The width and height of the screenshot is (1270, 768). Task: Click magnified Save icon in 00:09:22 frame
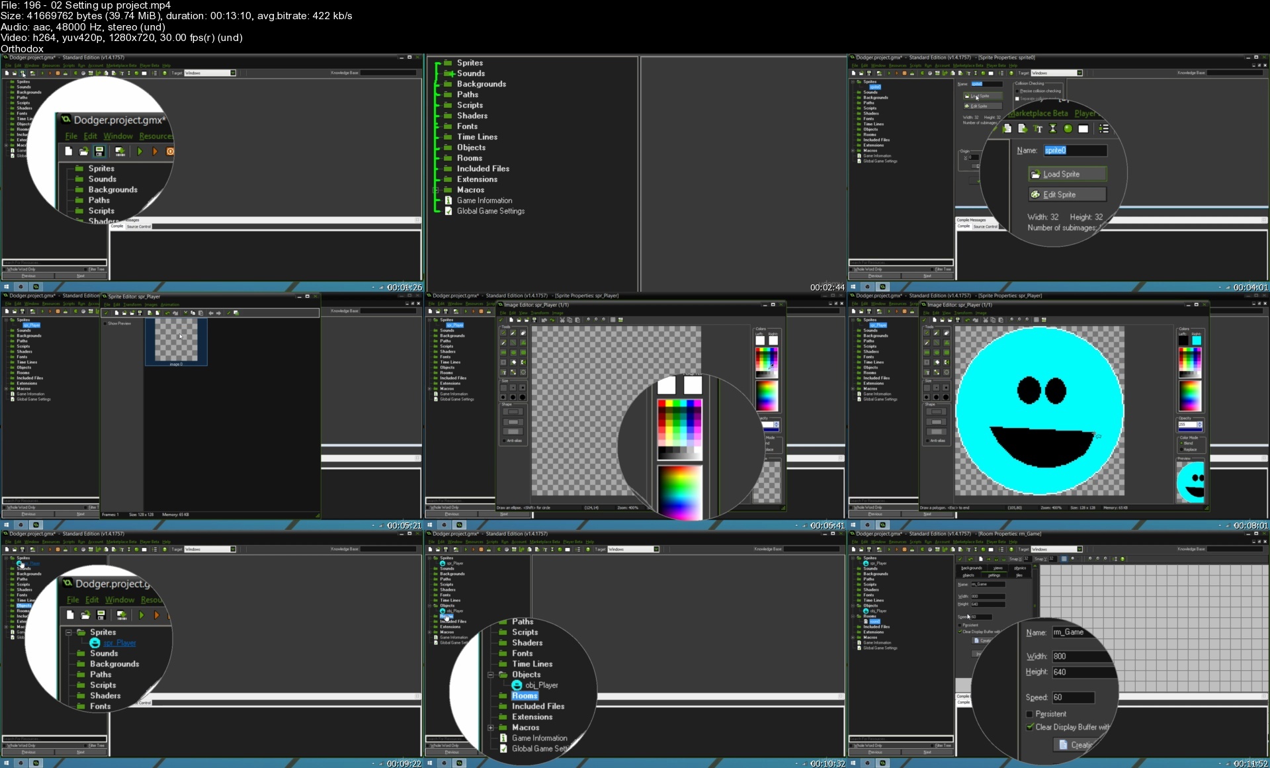click(101, 615)
